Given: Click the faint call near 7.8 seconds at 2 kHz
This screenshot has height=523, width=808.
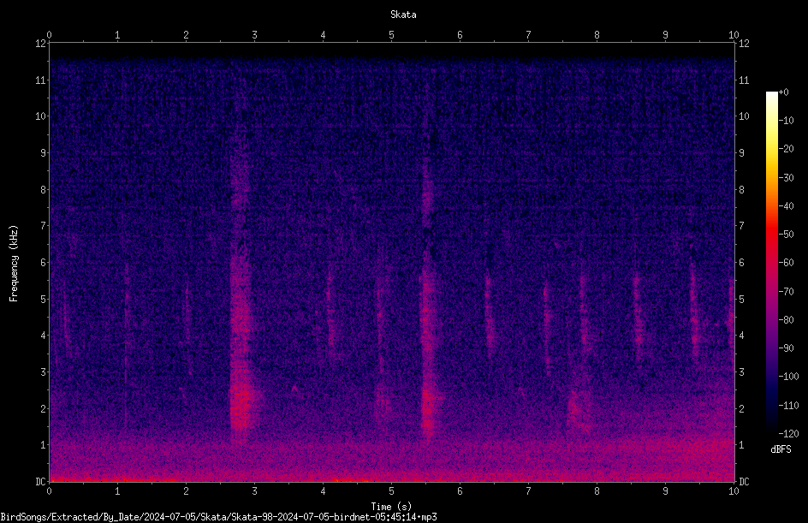Looking at the screenshot, I should coord(579,410).
